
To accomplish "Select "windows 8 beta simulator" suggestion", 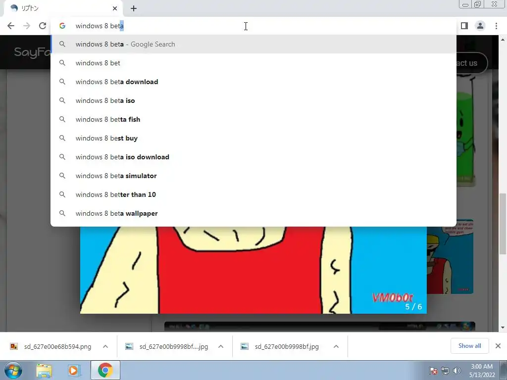I will pos(253,176).
